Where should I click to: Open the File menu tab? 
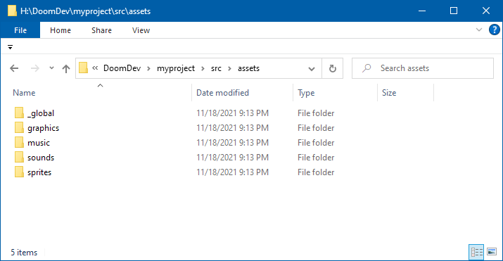[20, 30]
